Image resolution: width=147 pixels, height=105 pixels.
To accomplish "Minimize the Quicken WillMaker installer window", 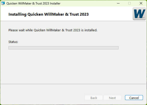I will click(118, 3).
